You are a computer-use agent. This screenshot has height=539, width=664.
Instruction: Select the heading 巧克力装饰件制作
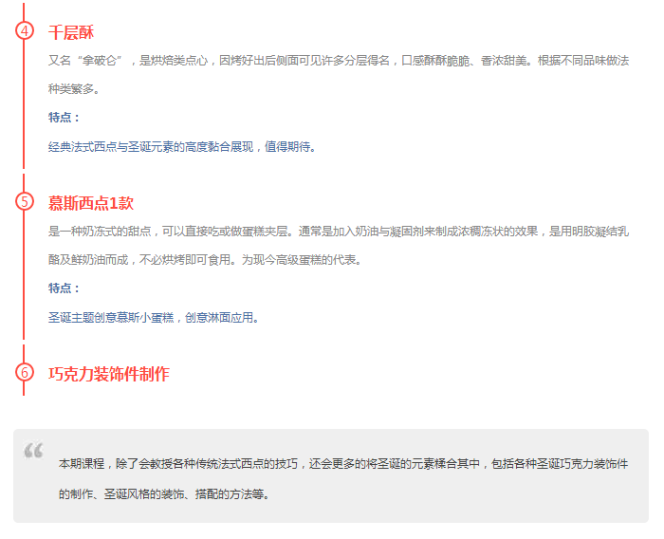[x=108, y=374]
